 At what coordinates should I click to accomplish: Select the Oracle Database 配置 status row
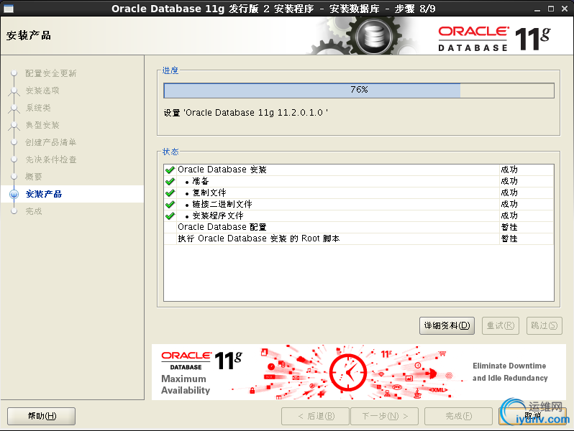click(359, 227)
